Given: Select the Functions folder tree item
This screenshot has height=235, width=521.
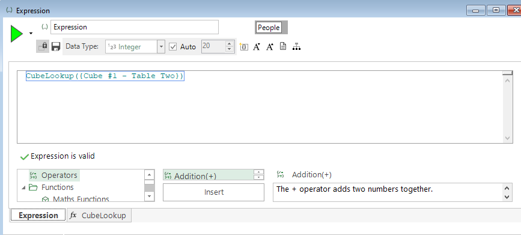Looking at the screenshot, I should click(51, 188).
